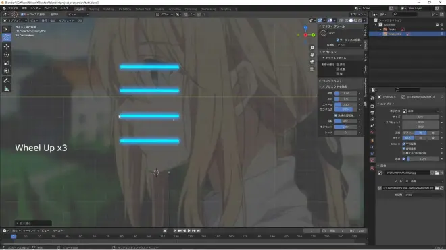This screenshot has width=446, height=250.
Task: Open the Render menu
Action: coord(36,9)
